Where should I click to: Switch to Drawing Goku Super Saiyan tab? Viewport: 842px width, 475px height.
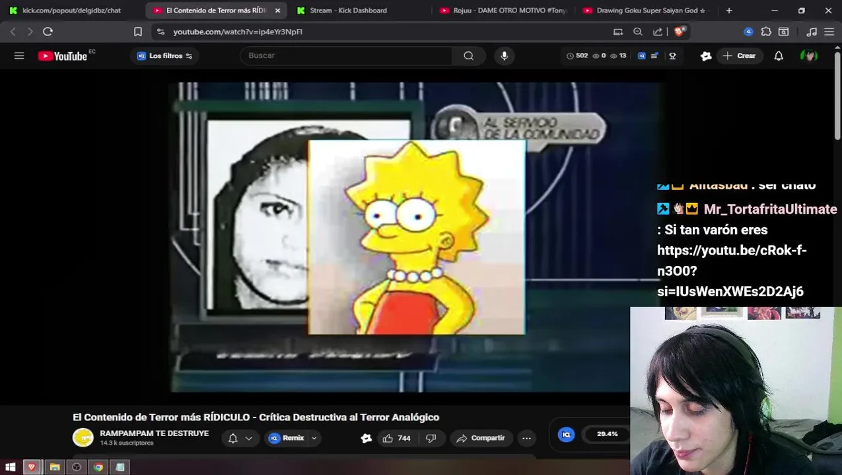click(646, 11)
